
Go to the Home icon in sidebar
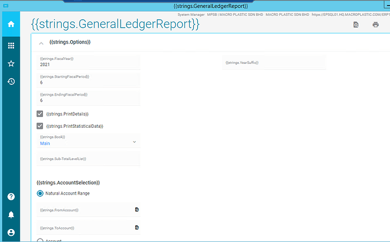pyautogui.click(x=11, y=24)
